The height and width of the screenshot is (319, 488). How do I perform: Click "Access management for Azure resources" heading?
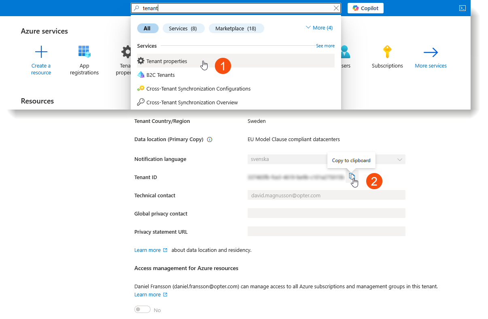click(186, 268)
